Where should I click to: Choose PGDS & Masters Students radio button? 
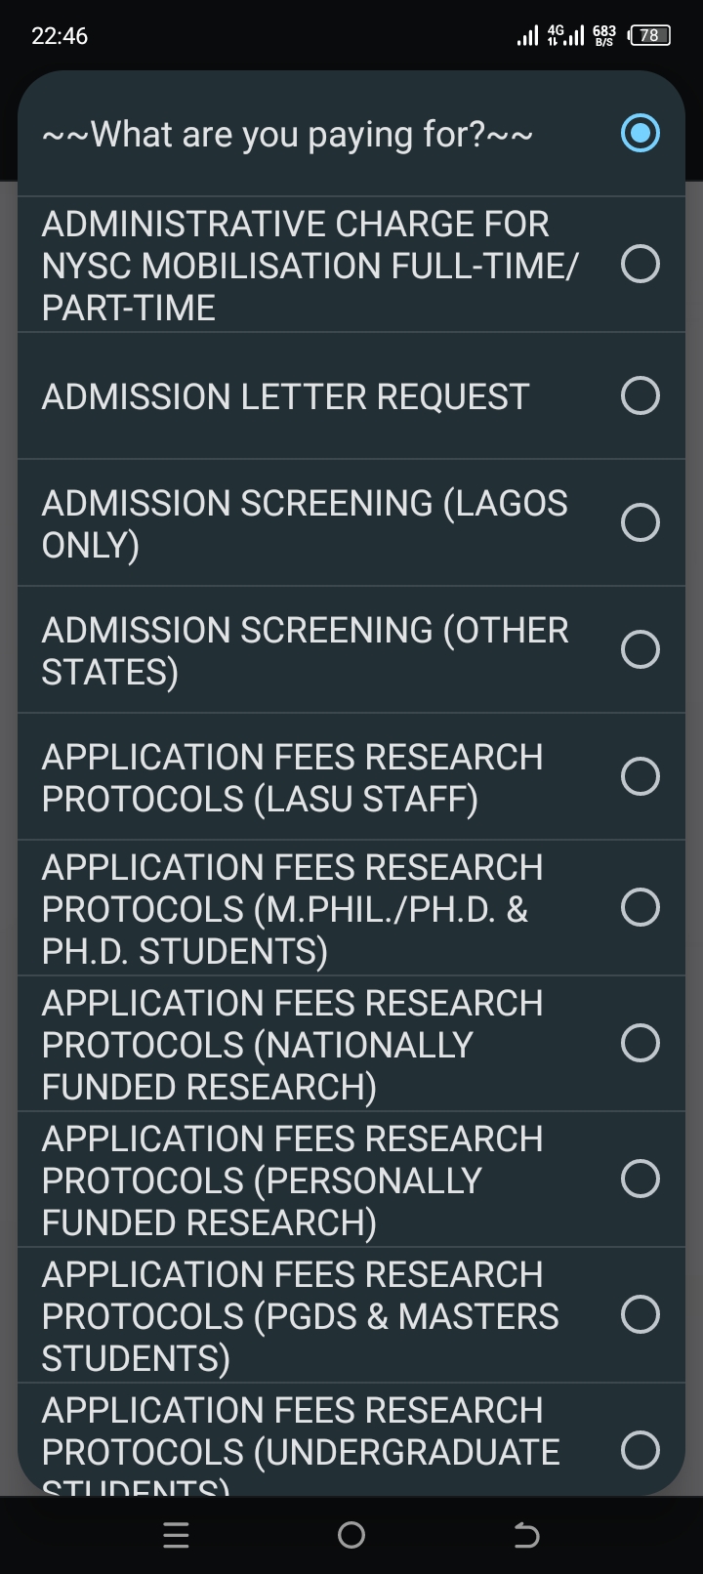tap(641, 1314)
